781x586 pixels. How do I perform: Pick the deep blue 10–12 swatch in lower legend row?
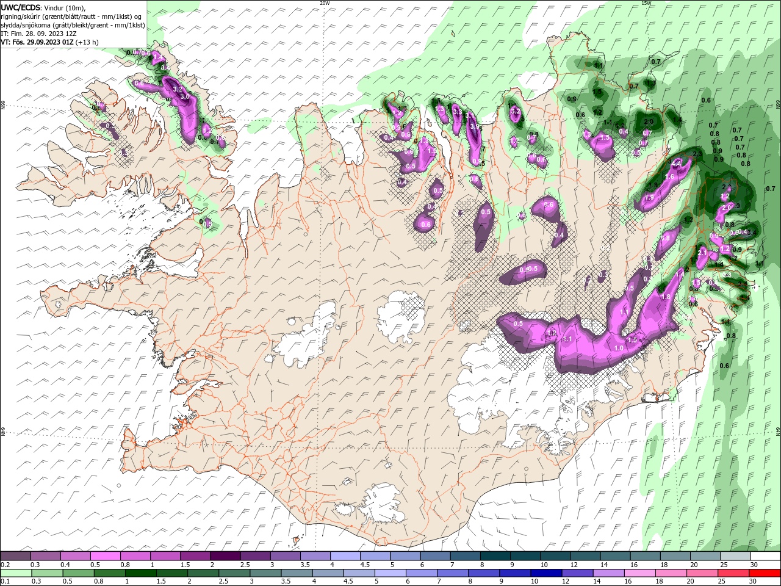click(546, 573)
